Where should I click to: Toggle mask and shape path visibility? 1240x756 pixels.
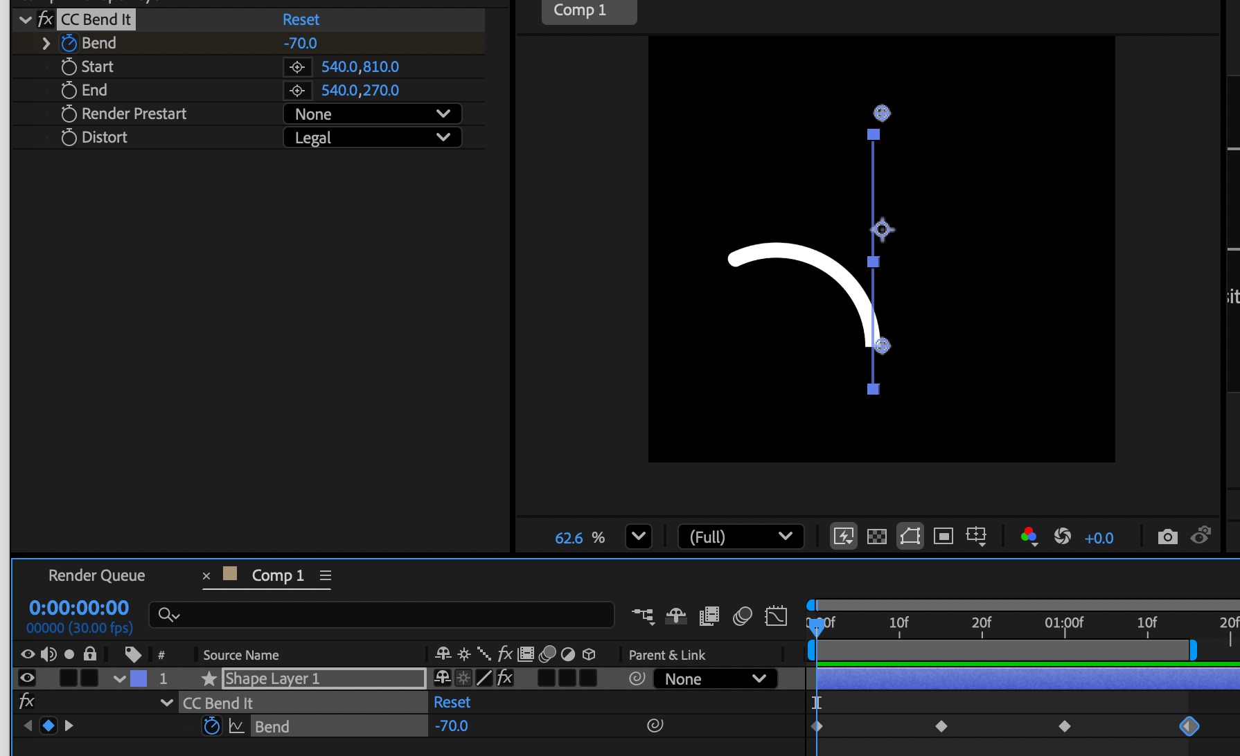(x=910, y=537)
